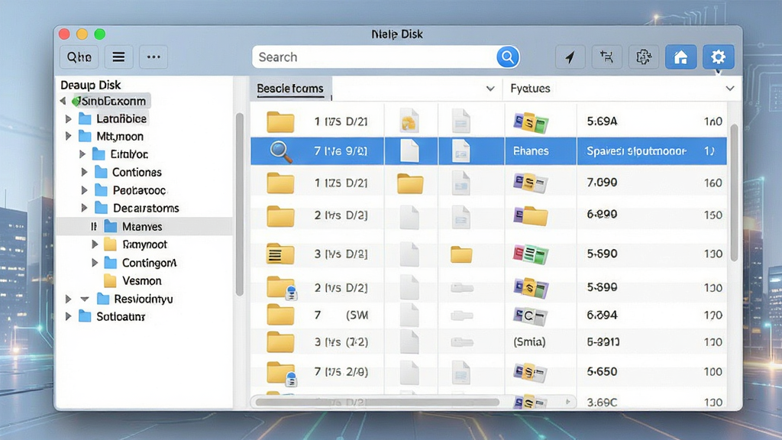Expand the Latafibice folder
The height and width of the screenshot is (440, 782).
coord(69,118)
